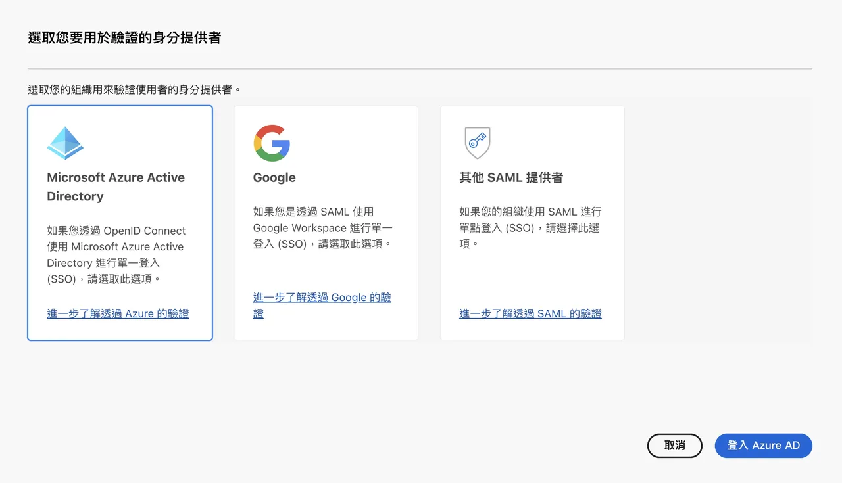Click the 取消 button
Screen dimensions: 842x483
point(675,446)
